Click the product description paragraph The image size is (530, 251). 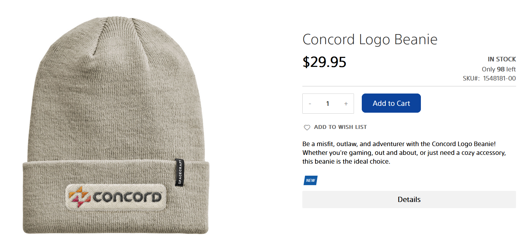click(404, 153)
